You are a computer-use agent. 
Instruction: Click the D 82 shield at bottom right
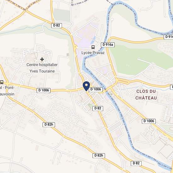coord(136,163)
